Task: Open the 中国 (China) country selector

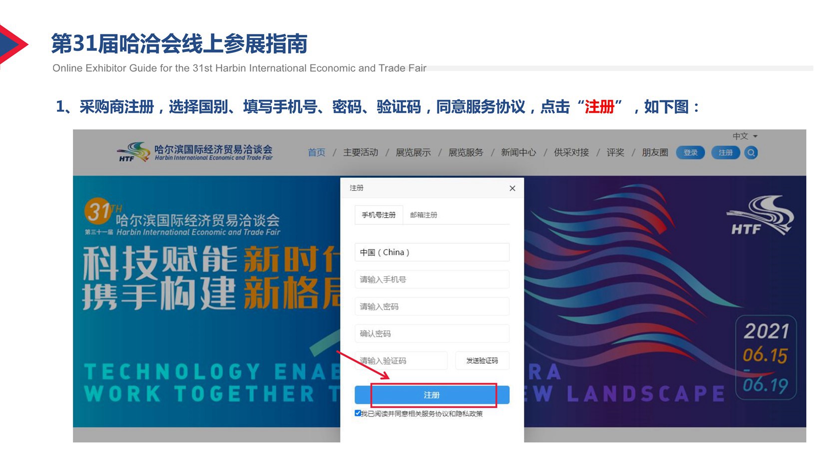Action: coord(432,252)
